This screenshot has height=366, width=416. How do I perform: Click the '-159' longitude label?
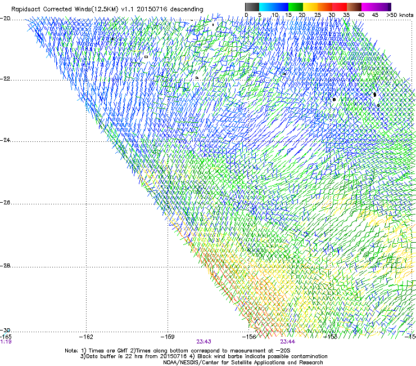(168, 337)
